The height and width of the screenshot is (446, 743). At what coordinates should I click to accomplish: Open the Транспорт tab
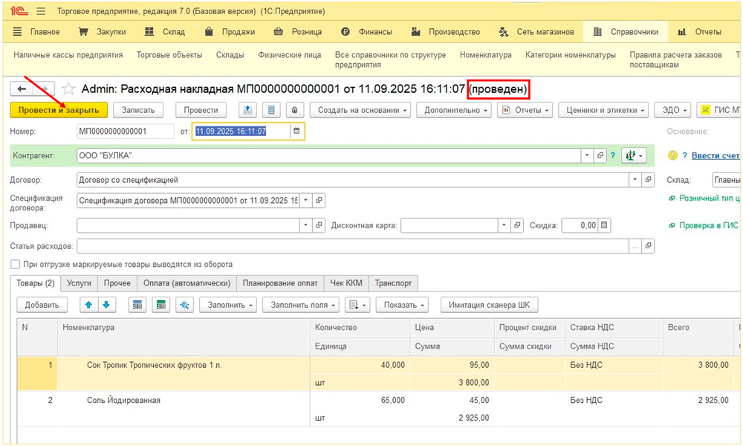393,283
